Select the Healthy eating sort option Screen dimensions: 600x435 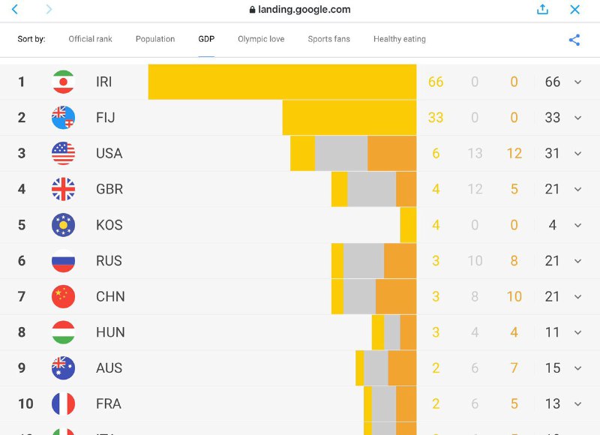(399, 39)
